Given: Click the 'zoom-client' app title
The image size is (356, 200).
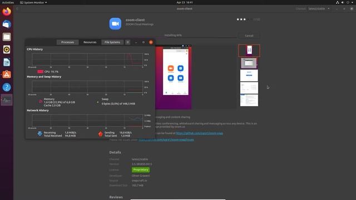Looking at the screenshot, I should [x=135, y=20].
